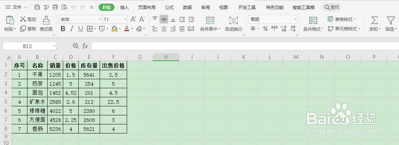Click the Filter (筛选) button
This screenshot has width=399, height=145.
click(390, 24)
